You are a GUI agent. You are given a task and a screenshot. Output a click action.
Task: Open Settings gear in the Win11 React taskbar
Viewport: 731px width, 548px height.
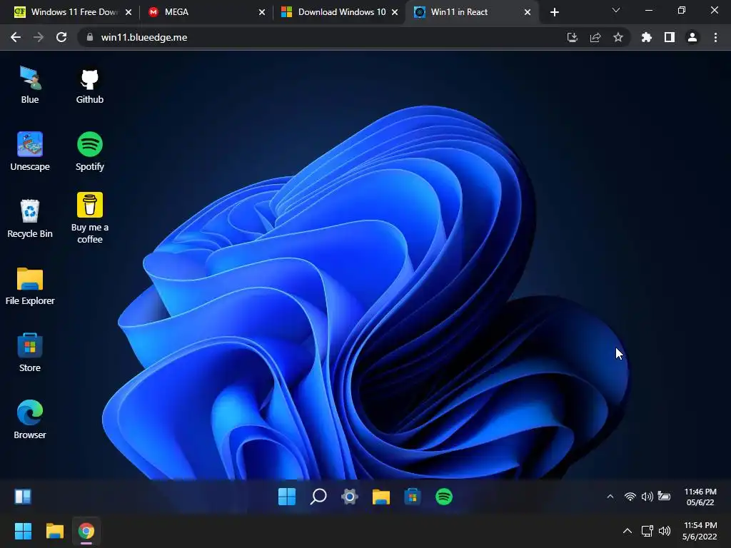coord(350,497)
